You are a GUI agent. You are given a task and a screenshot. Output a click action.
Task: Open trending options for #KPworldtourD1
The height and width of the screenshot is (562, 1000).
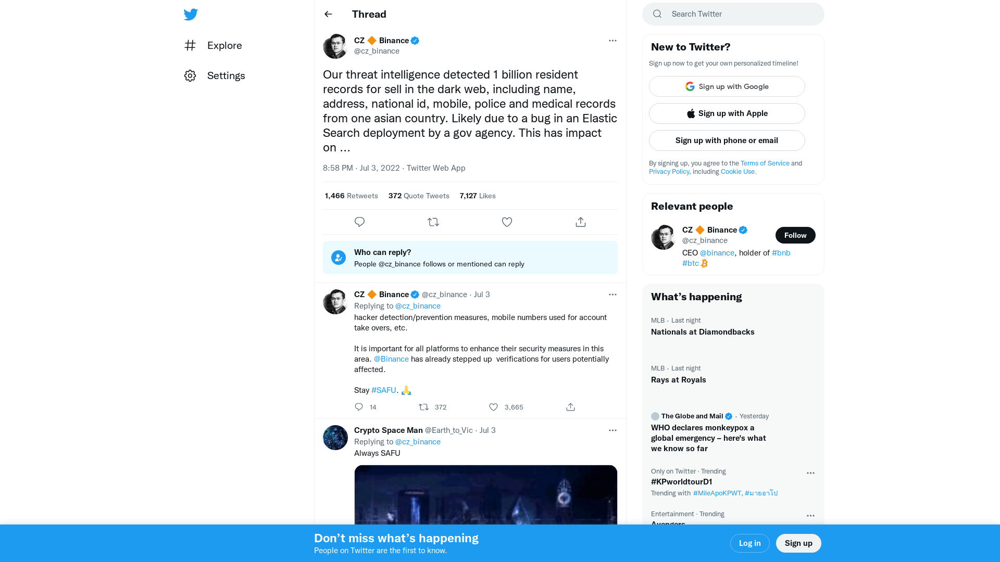[x=810, y=473]
